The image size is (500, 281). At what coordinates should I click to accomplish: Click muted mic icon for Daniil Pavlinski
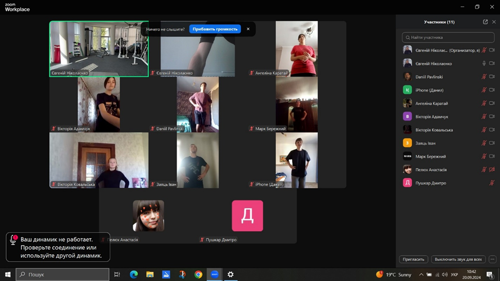484,77
